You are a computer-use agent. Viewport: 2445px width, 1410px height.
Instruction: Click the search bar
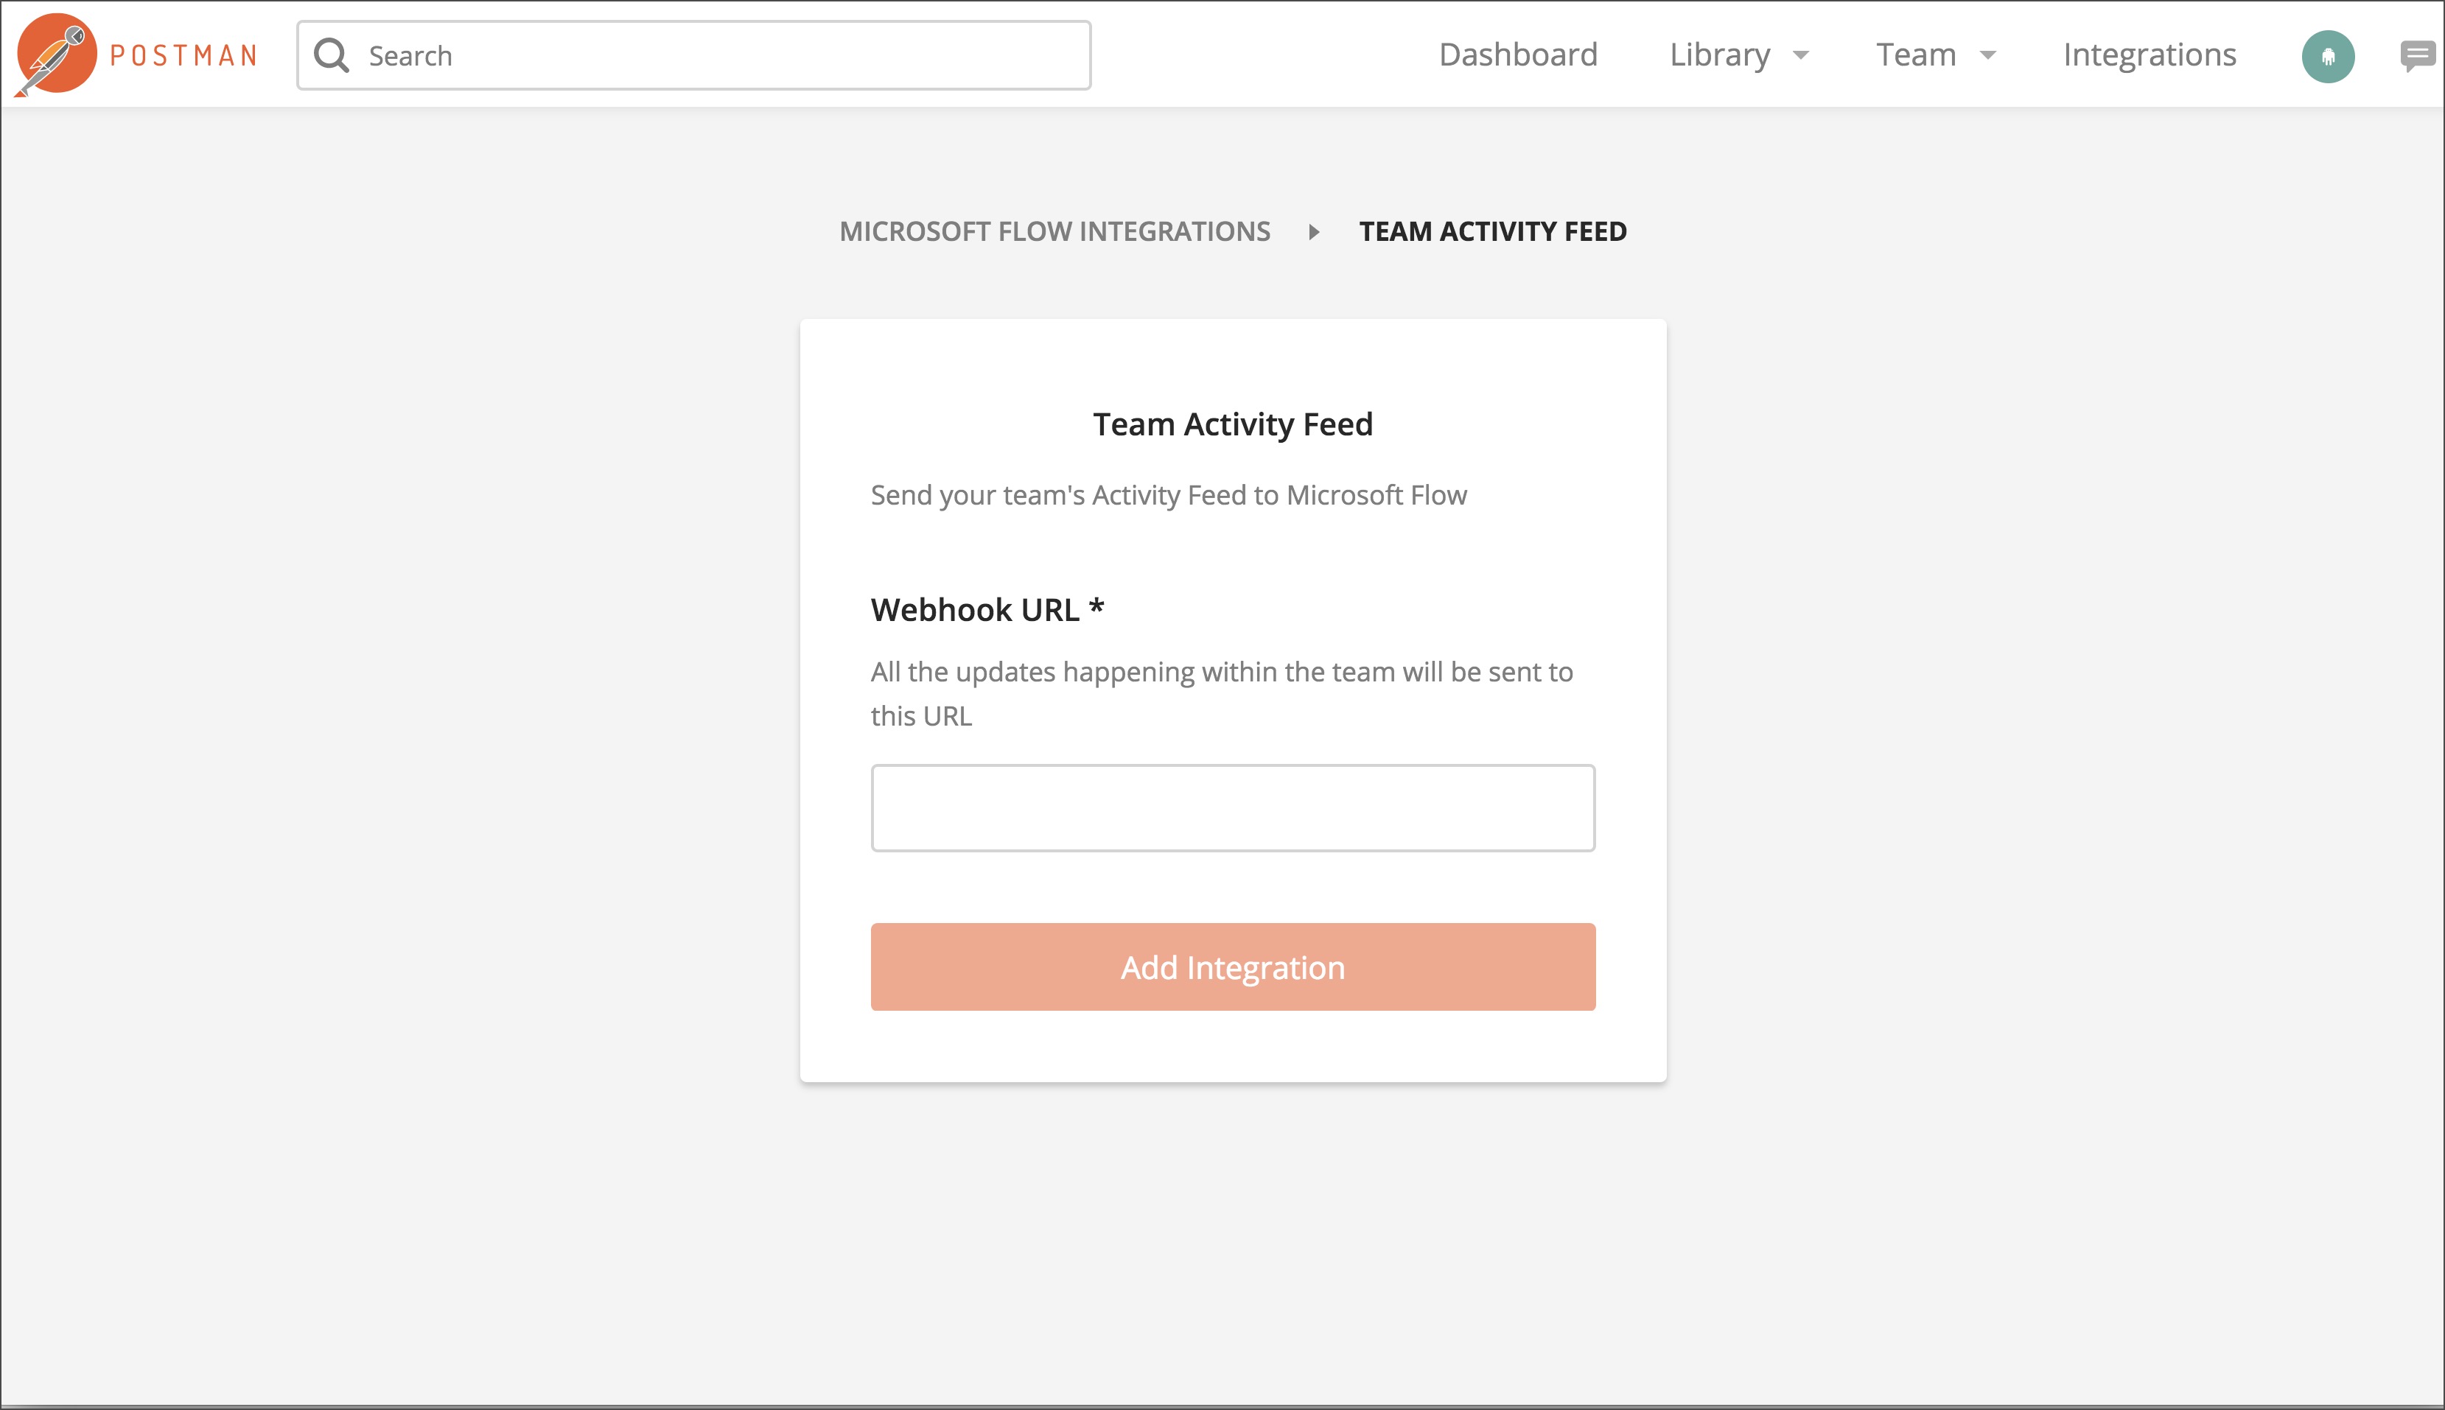[x=693, y=55]
